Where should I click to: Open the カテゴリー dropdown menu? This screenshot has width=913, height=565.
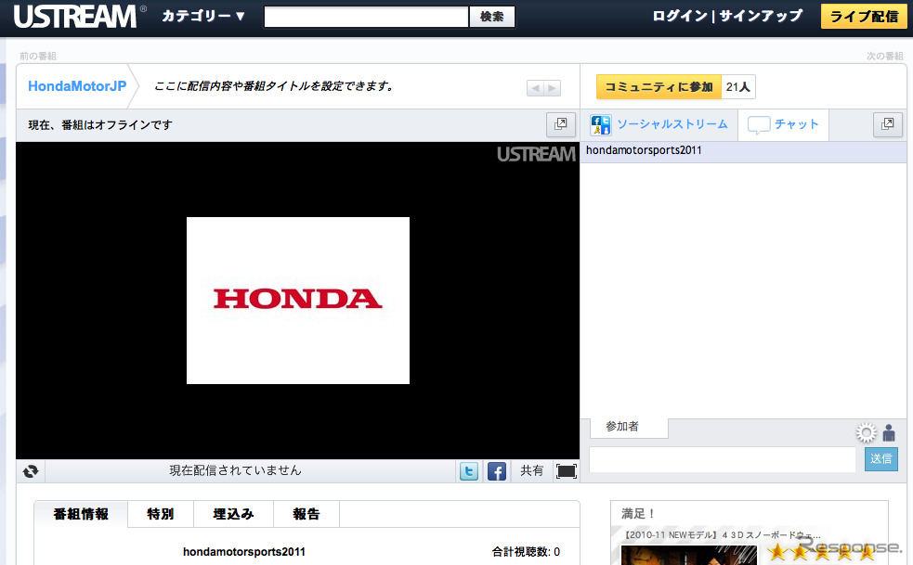pyautogui.click(x=203, y=16)
